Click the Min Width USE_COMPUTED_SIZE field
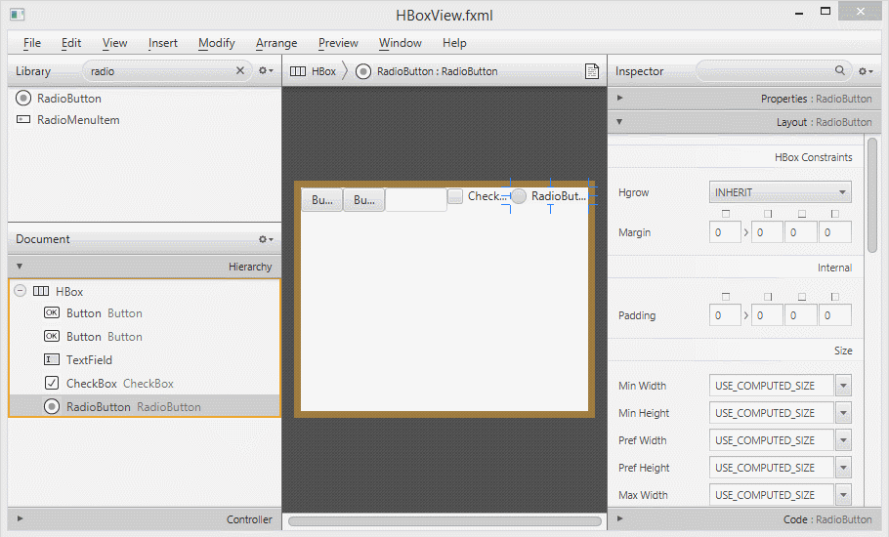Viewport: 889px width, 537px height. 772,386
